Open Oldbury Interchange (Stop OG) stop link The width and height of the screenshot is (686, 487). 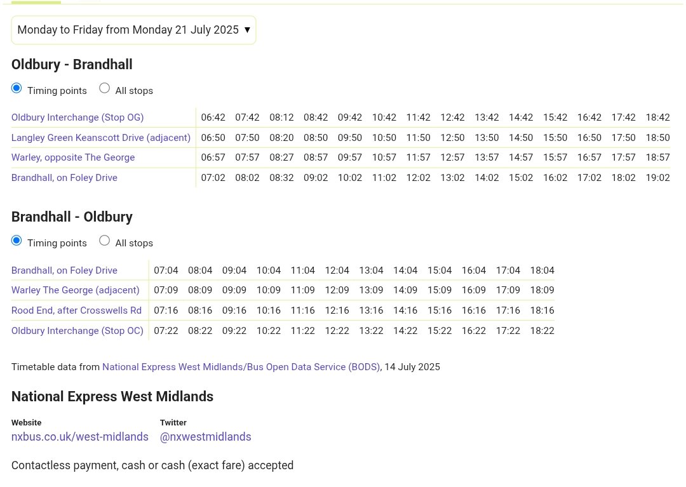coord(77,117)
